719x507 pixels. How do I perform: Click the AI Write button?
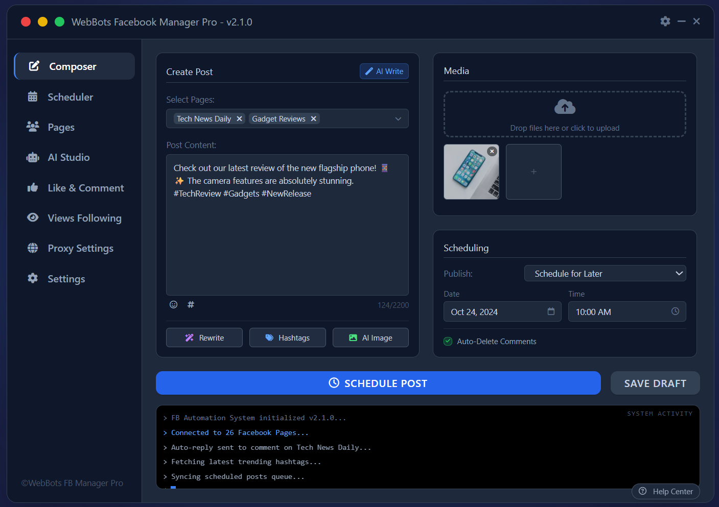click(384, 71)
